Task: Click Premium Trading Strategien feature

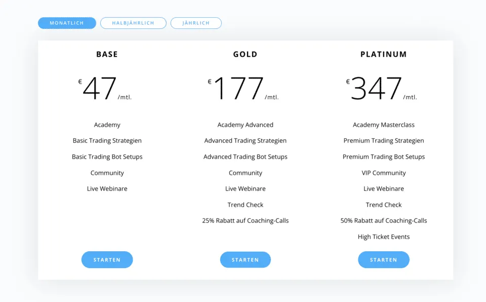Action: 384,140
